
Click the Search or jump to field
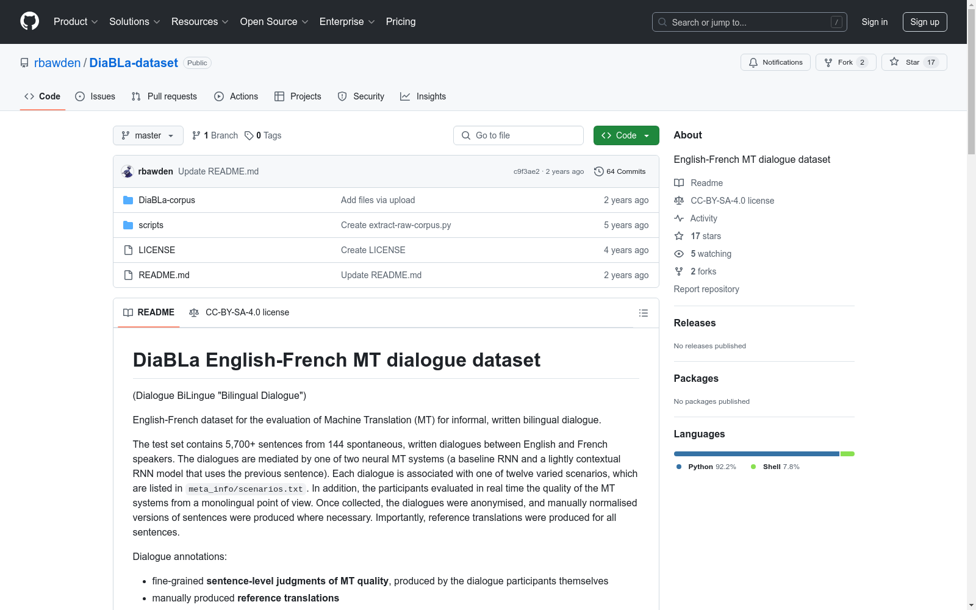coord(750,22)
